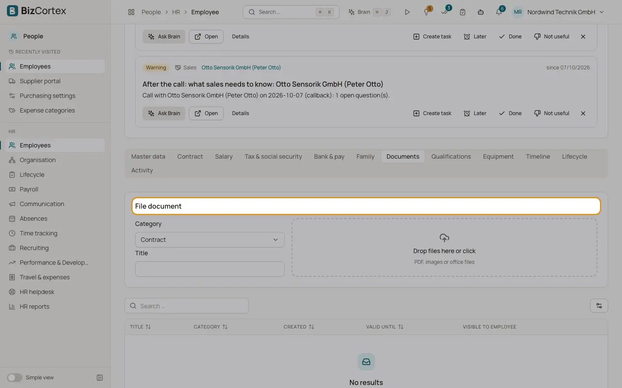Viewport: 622px width, 388px height.
Task: Sort table by Title column
Action: point(140,327)
